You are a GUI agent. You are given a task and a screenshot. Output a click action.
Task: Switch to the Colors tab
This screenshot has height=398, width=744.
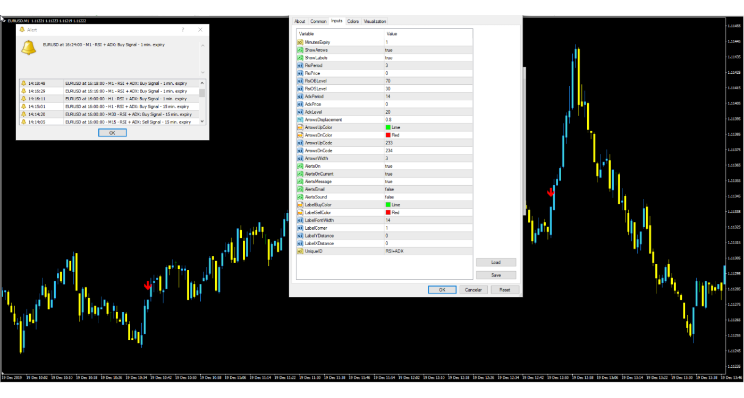click(353, 21)
